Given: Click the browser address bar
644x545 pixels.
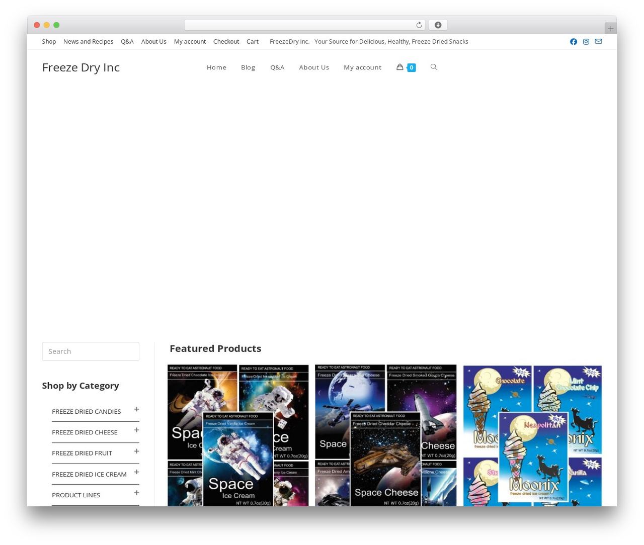Looking at the screenshot, I should (305, 25).
